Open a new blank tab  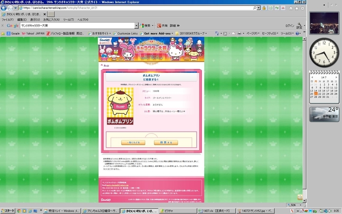[x=51, y=14]
